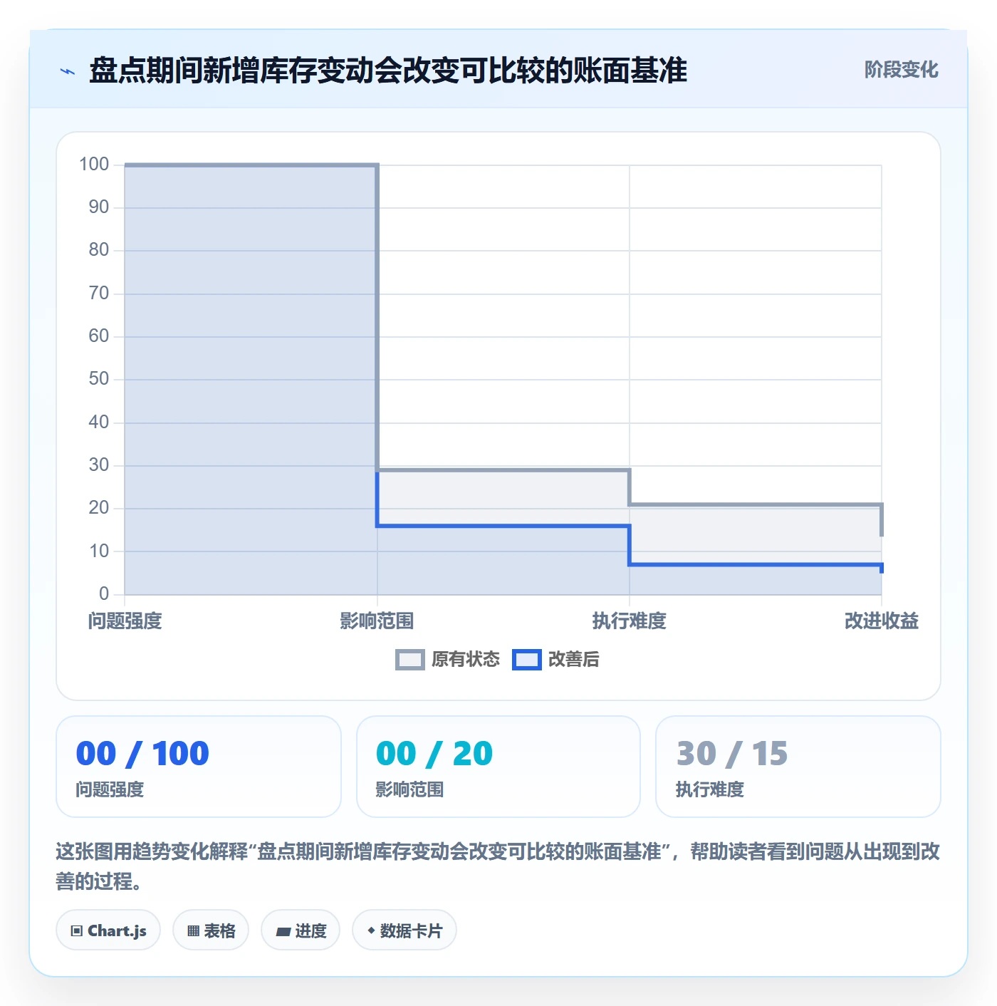Click the 100 y-axis tick label
The height and width of the screenshot is (1006, 997).
94,165
